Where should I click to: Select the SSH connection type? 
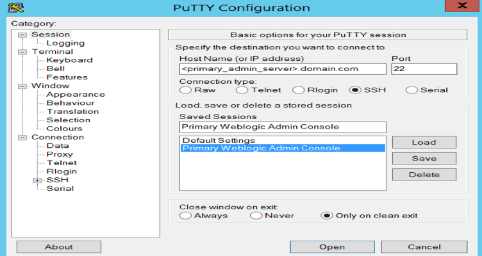point(354,90)
